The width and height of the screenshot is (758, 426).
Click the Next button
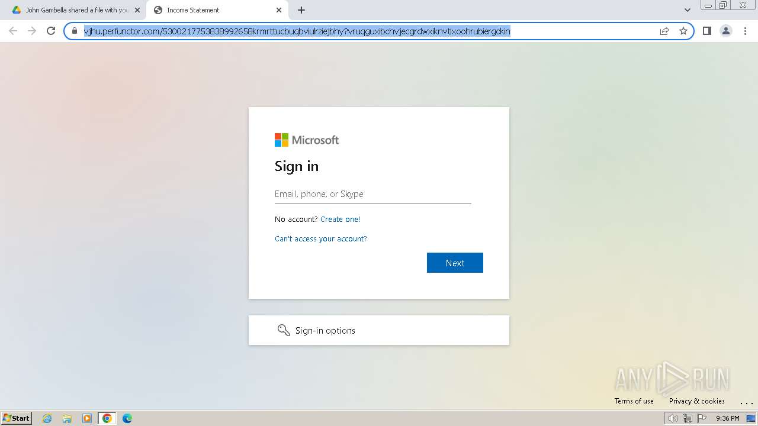tap(455, 263)
